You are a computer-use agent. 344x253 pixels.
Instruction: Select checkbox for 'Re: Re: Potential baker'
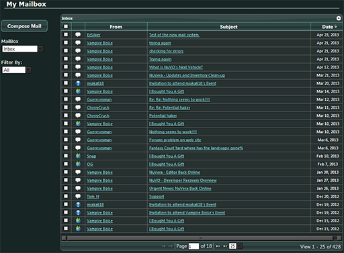click(x=66, y=107)
